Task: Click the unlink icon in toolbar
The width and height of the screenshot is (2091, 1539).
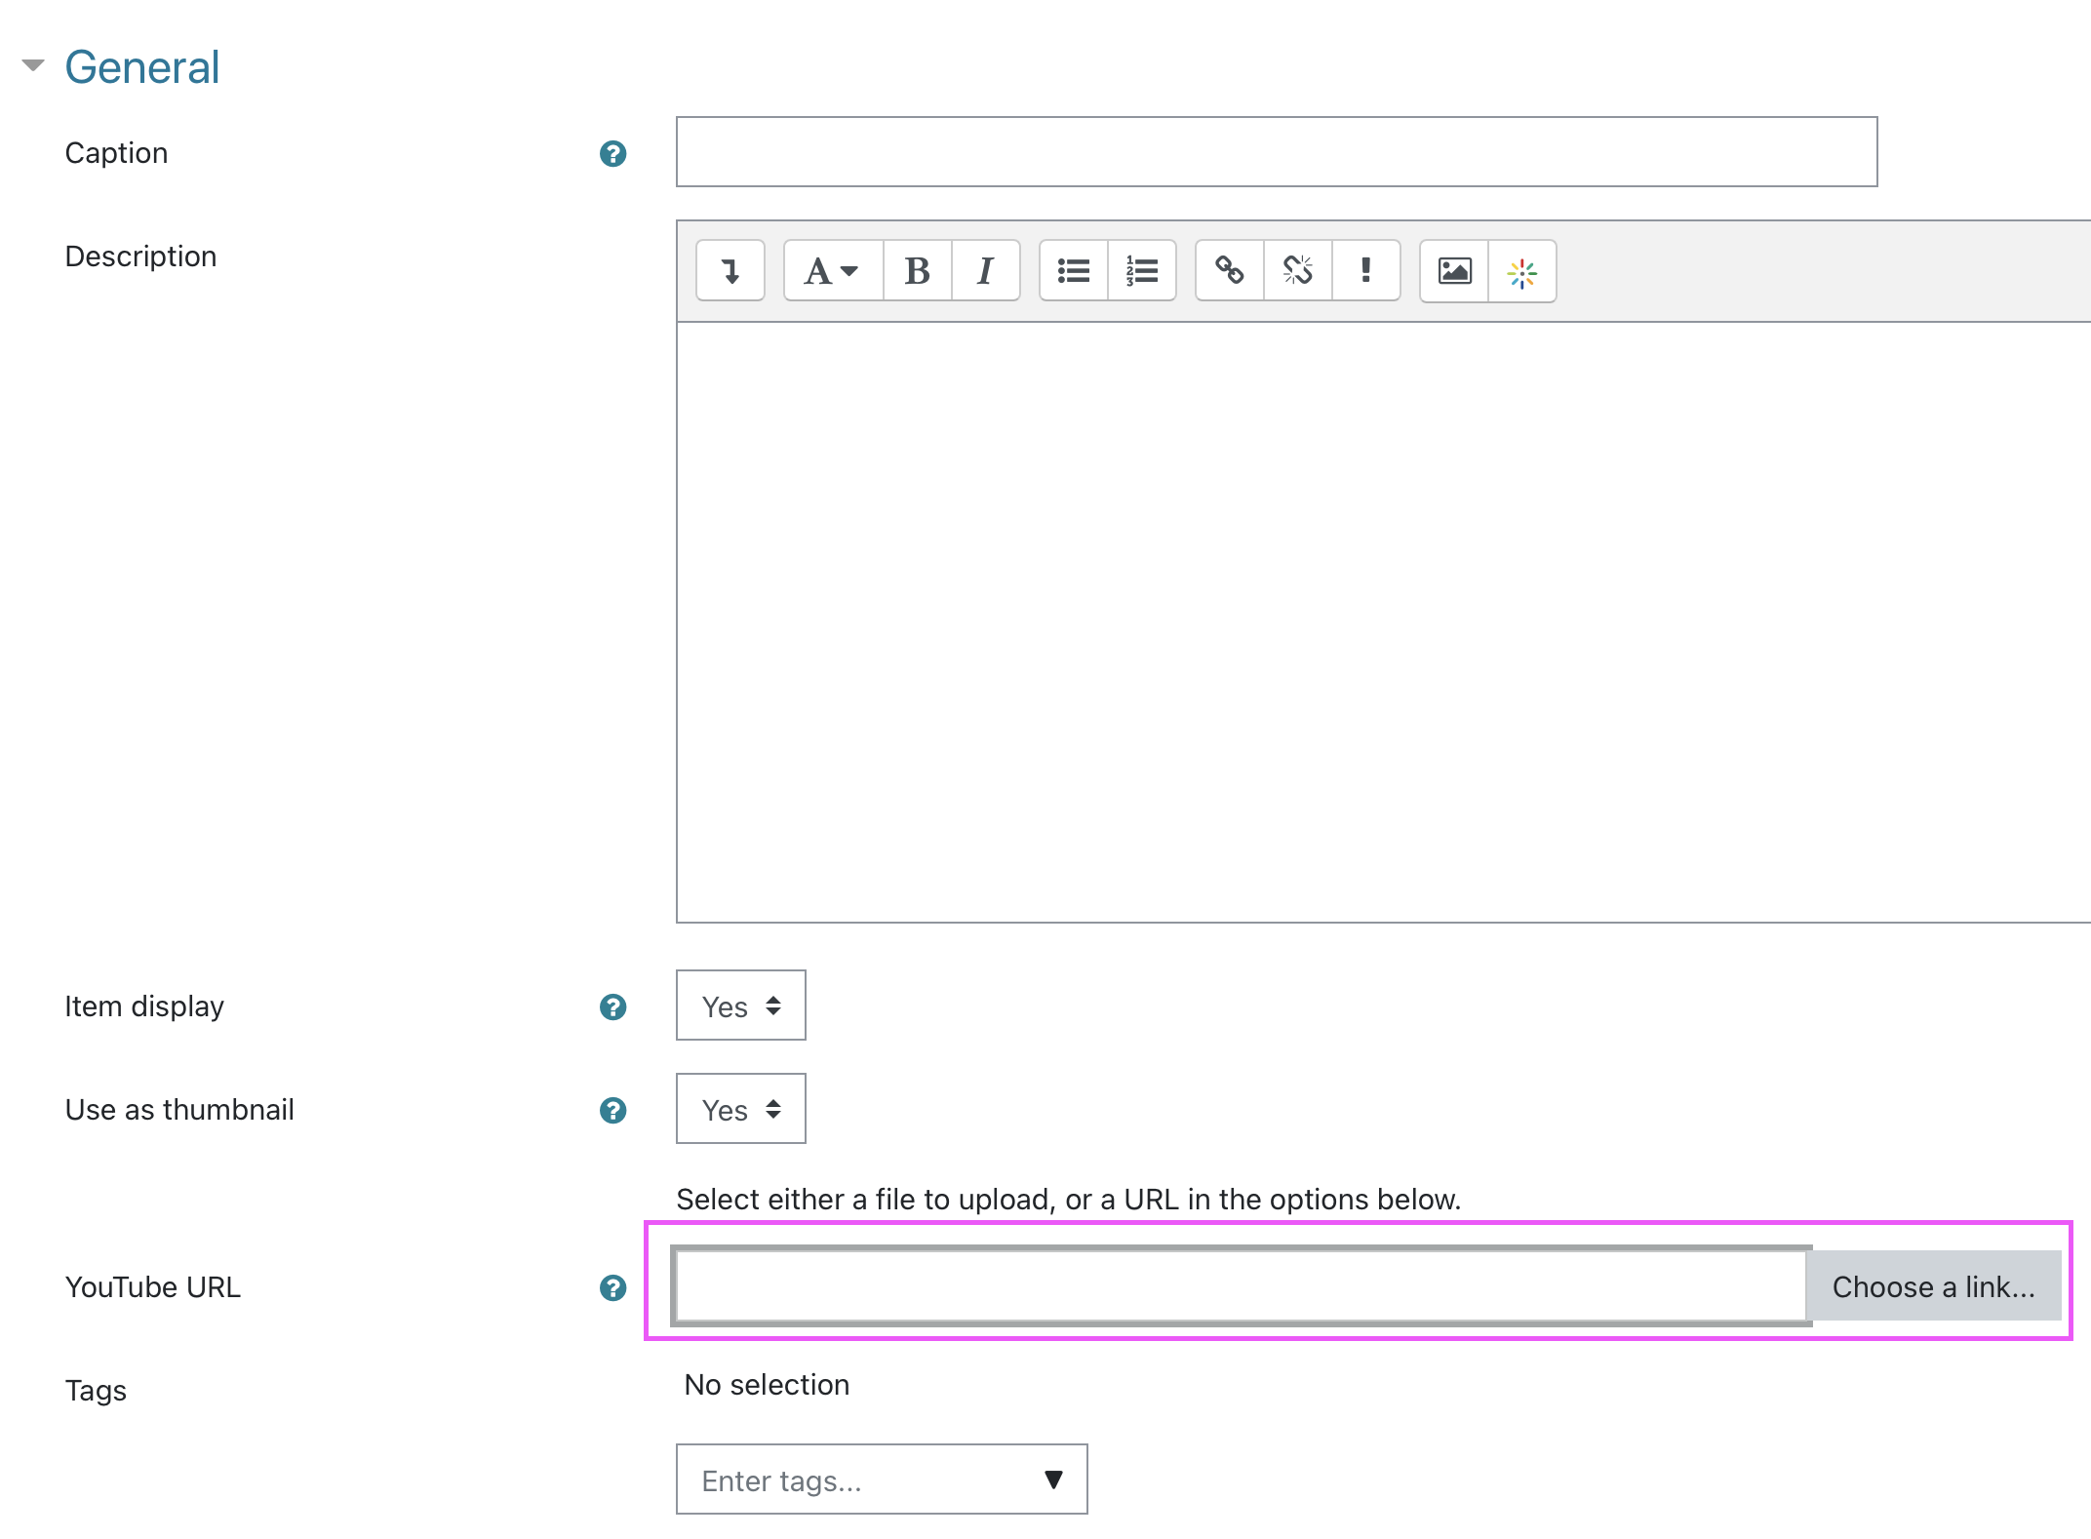Action: click(x=1297, y=271)
